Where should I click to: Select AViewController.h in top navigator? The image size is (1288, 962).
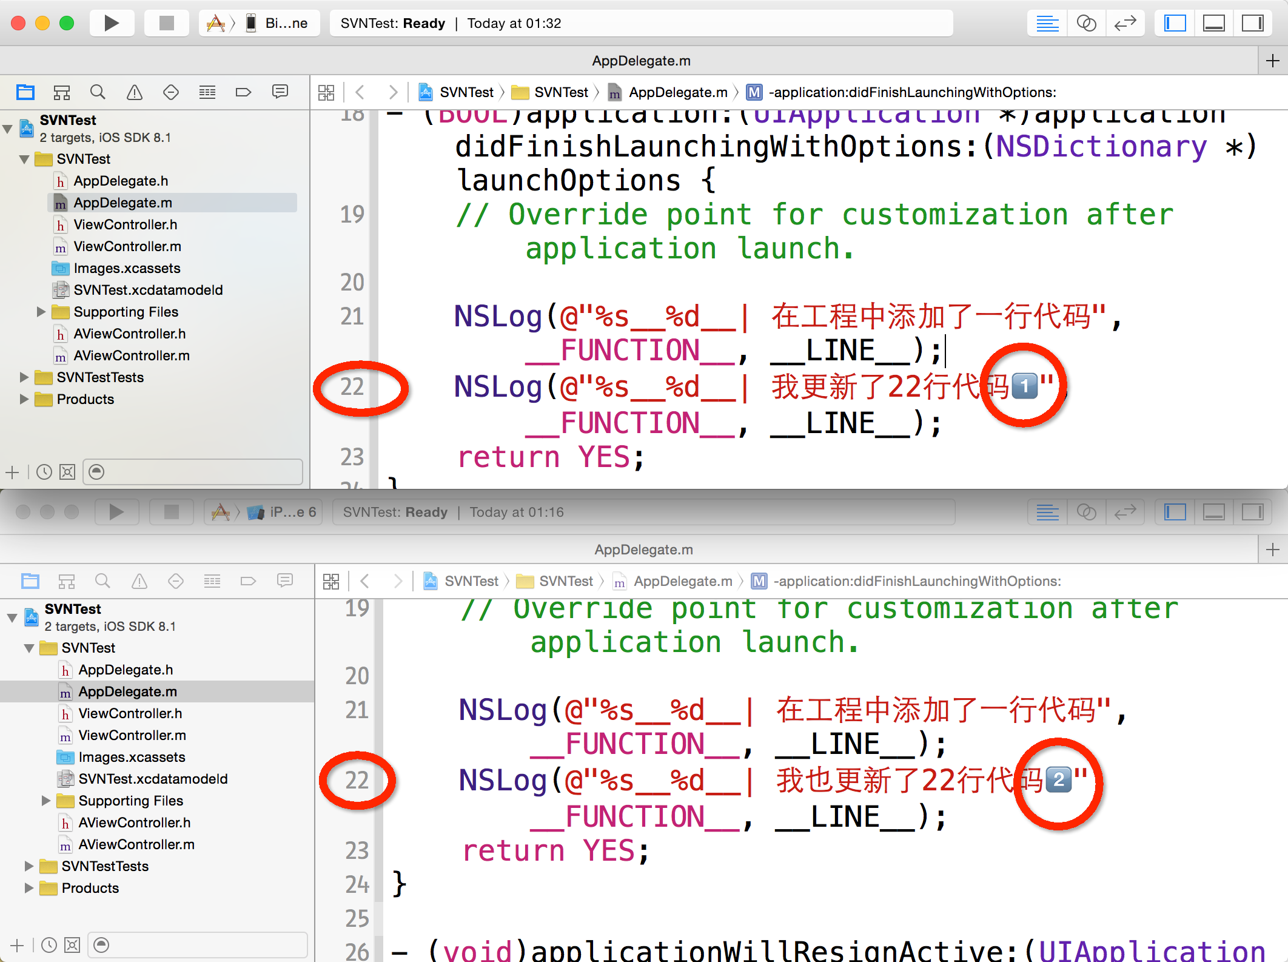click(x=130, y=334)
